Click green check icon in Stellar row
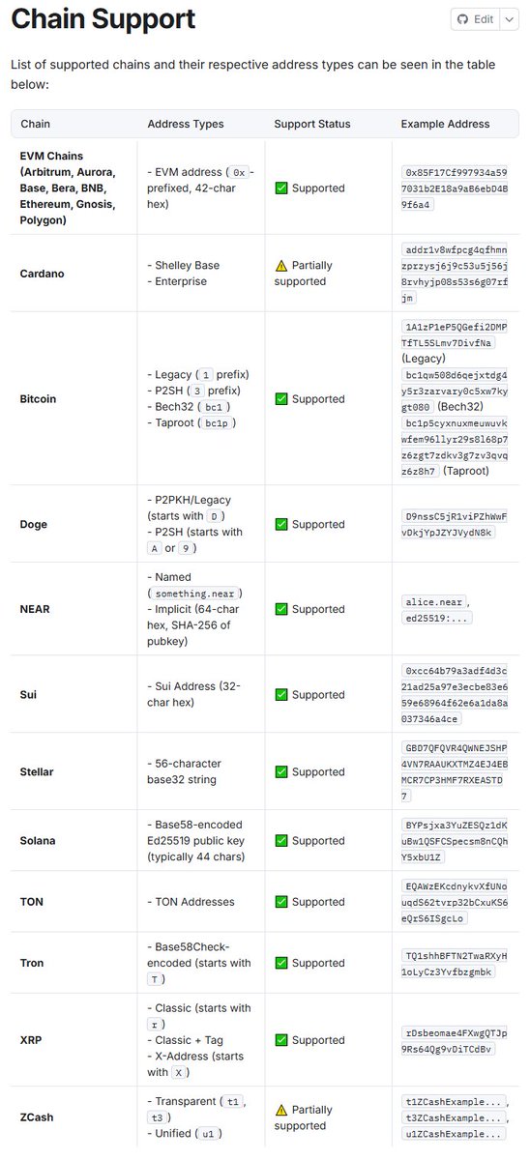530x1160 pixels. tap(281, 772)
